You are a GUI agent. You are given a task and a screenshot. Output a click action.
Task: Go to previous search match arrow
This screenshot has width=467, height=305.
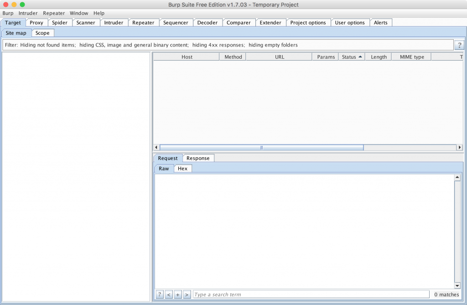point(169,295)
